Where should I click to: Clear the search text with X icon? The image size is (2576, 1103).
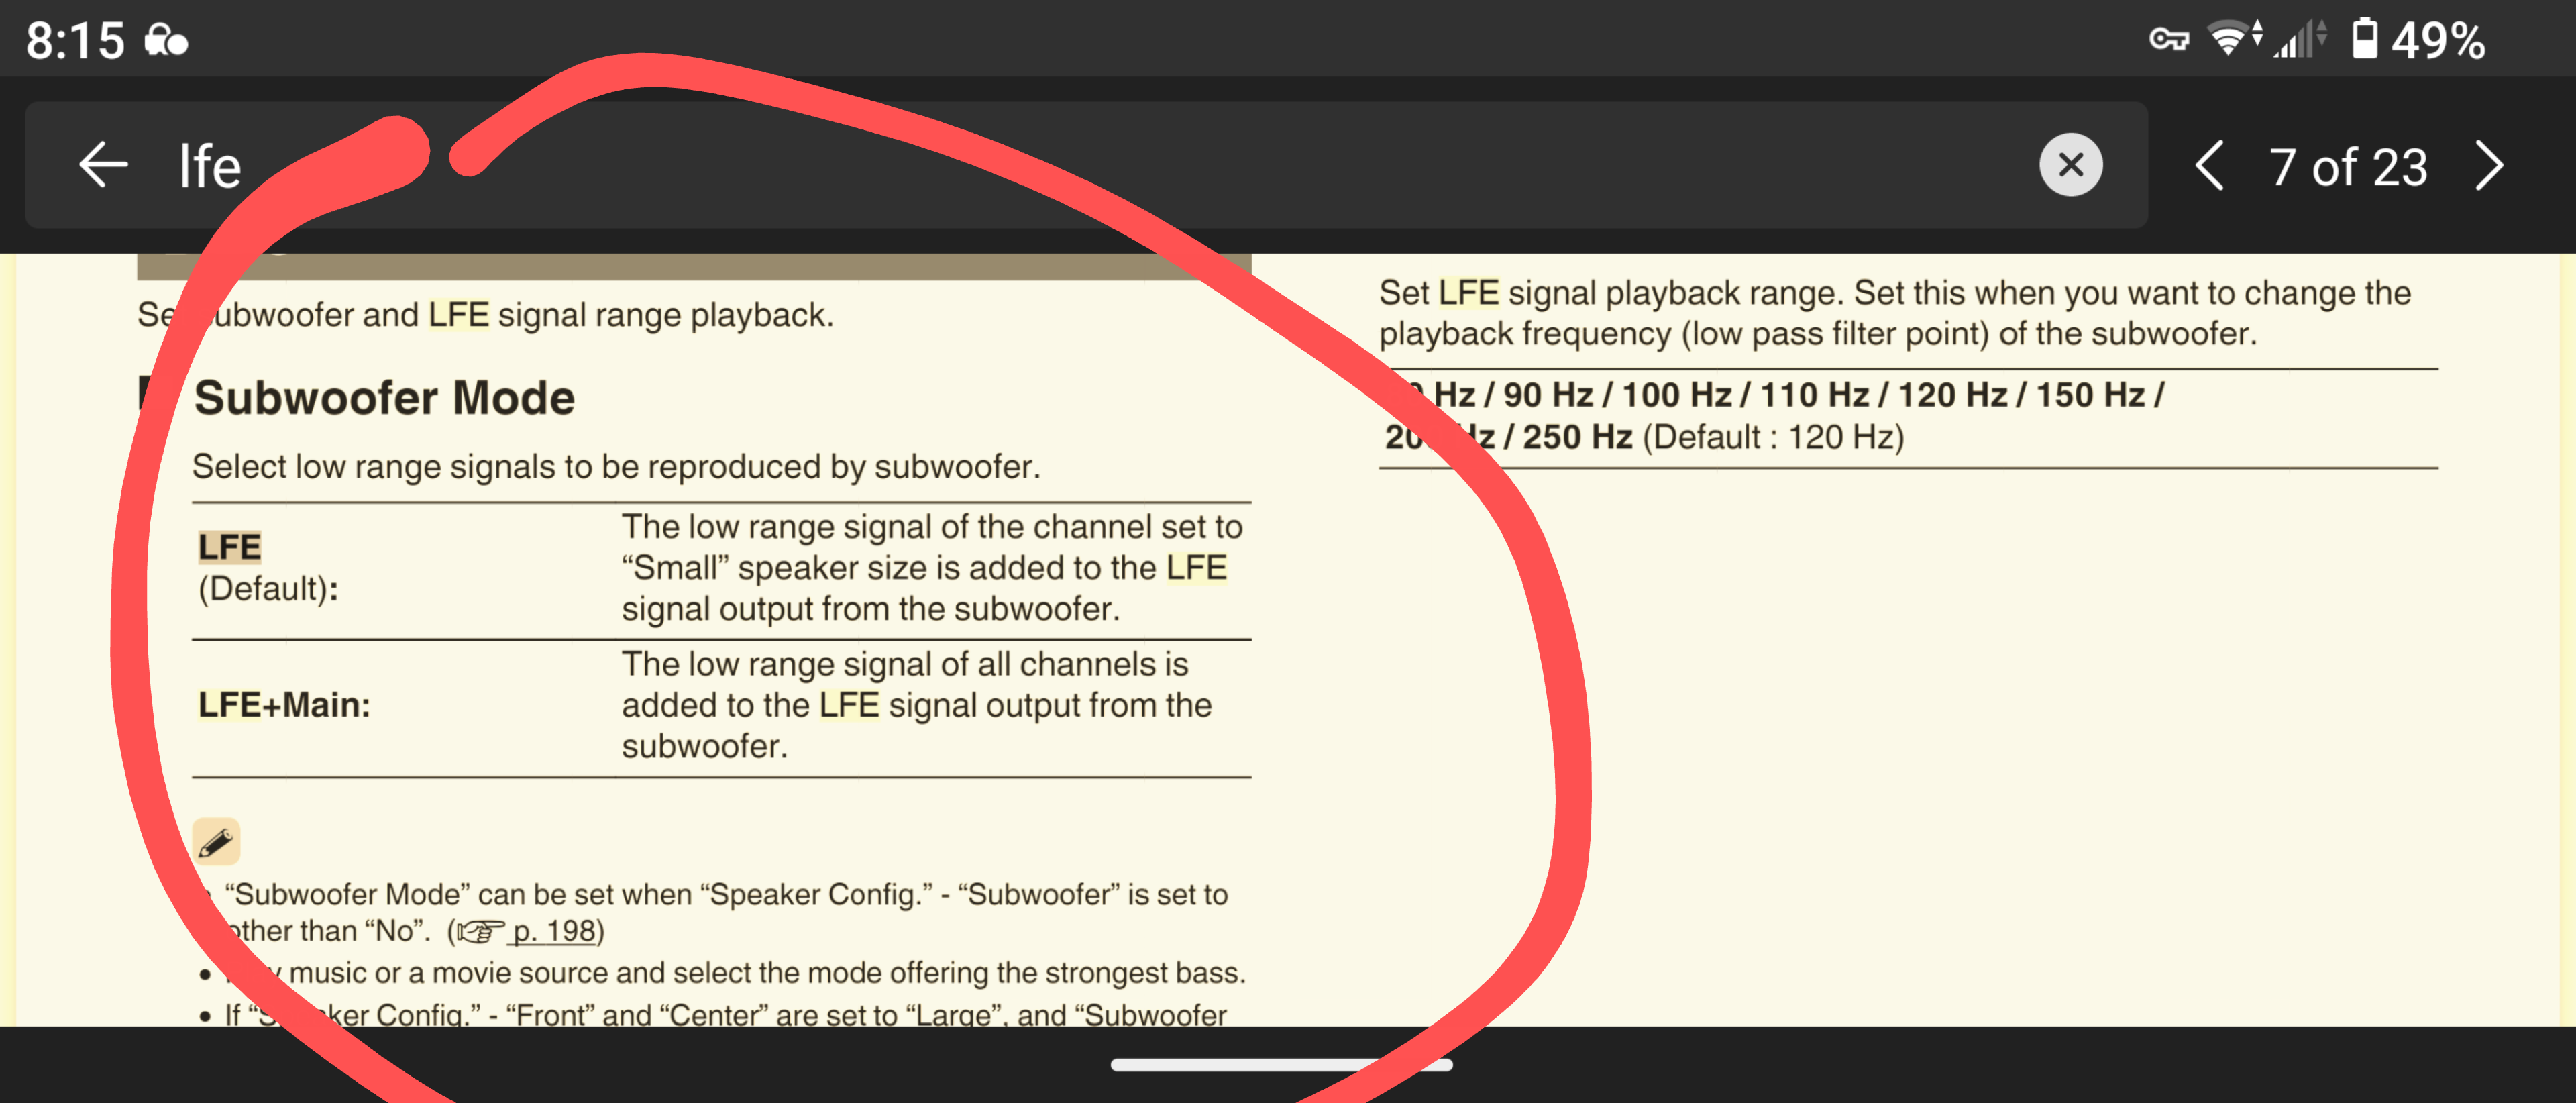pos(2070,165)
